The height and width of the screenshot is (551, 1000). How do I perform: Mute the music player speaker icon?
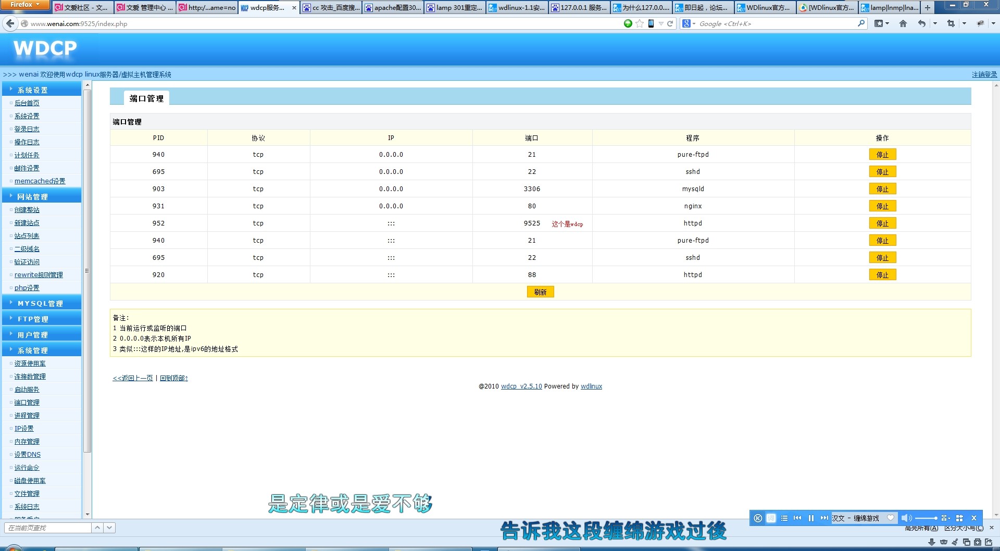tap(906, 518)
